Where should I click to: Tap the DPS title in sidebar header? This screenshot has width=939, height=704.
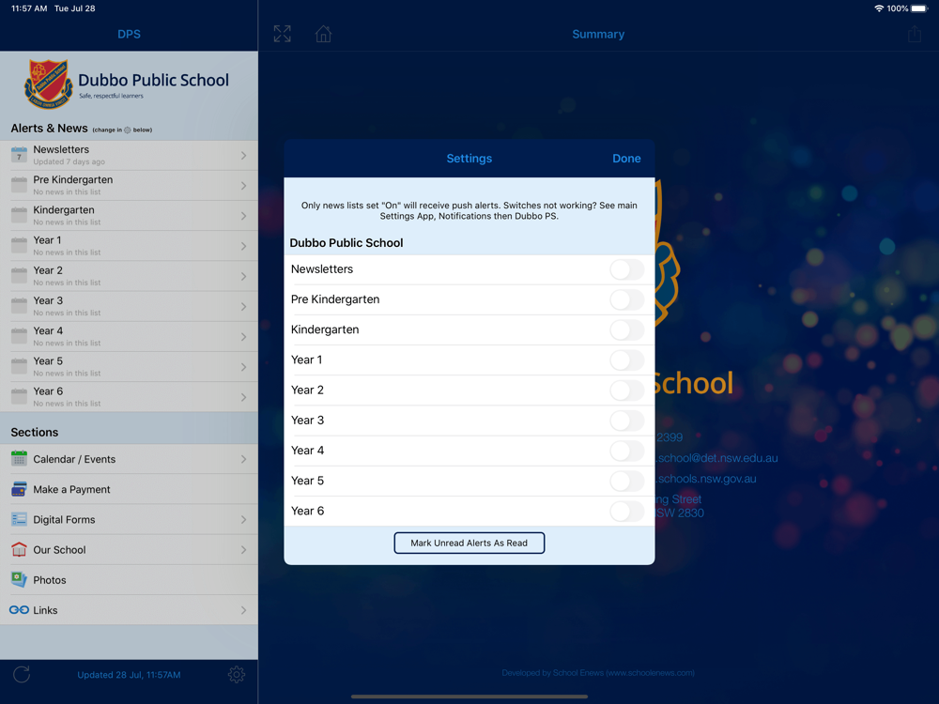pyautogui.click(x=129, y=34)
